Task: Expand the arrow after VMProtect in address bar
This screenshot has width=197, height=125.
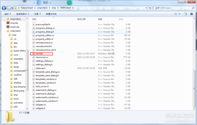Action: (x=73, y=8)
